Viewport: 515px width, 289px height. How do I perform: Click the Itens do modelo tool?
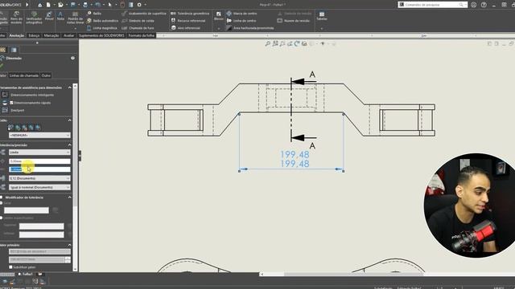[16, 18]
